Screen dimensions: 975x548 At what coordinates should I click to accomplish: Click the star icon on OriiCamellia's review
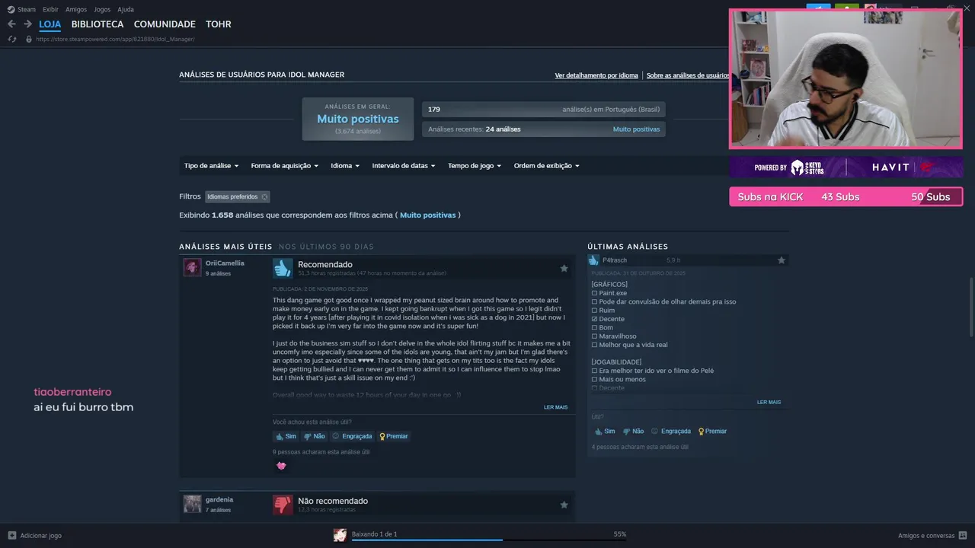point(564,268)
